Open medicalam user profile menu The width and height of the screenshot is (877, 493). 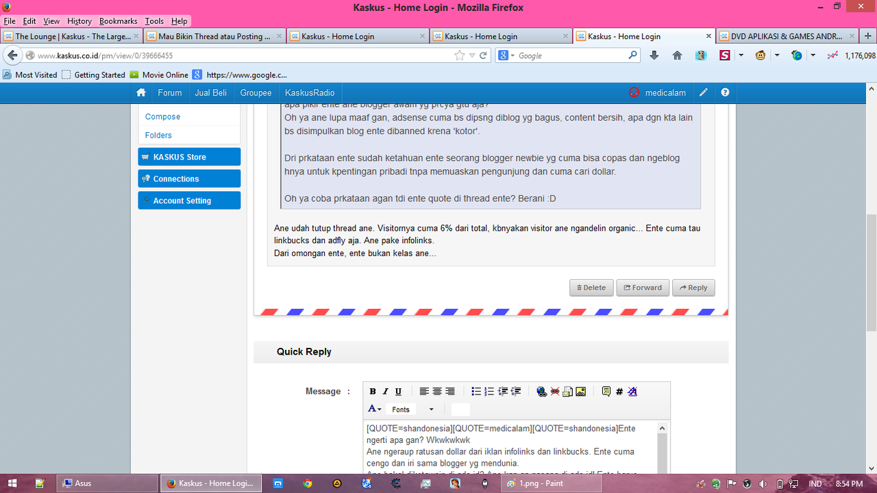pos(658,92)
